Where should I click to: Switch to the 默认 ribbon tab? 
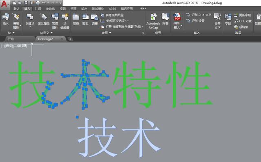(x=16, y=9)
